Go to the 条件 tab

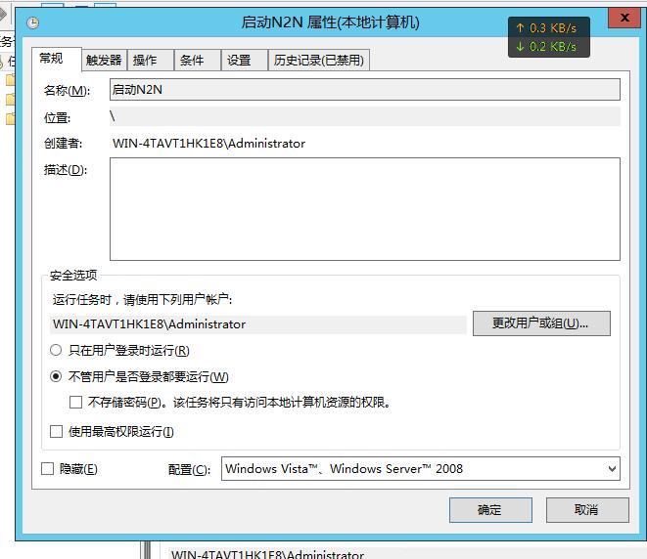click(192, 60)
